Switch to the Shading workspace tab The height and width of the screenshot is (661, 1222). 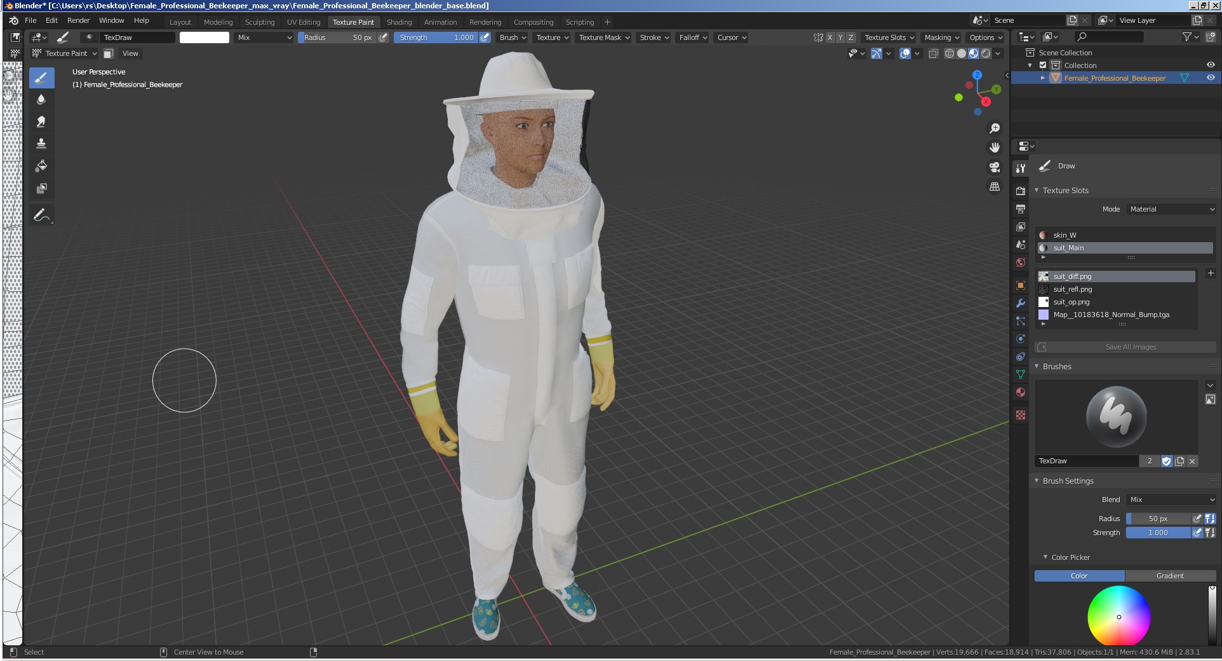click(x=399, y=22)
